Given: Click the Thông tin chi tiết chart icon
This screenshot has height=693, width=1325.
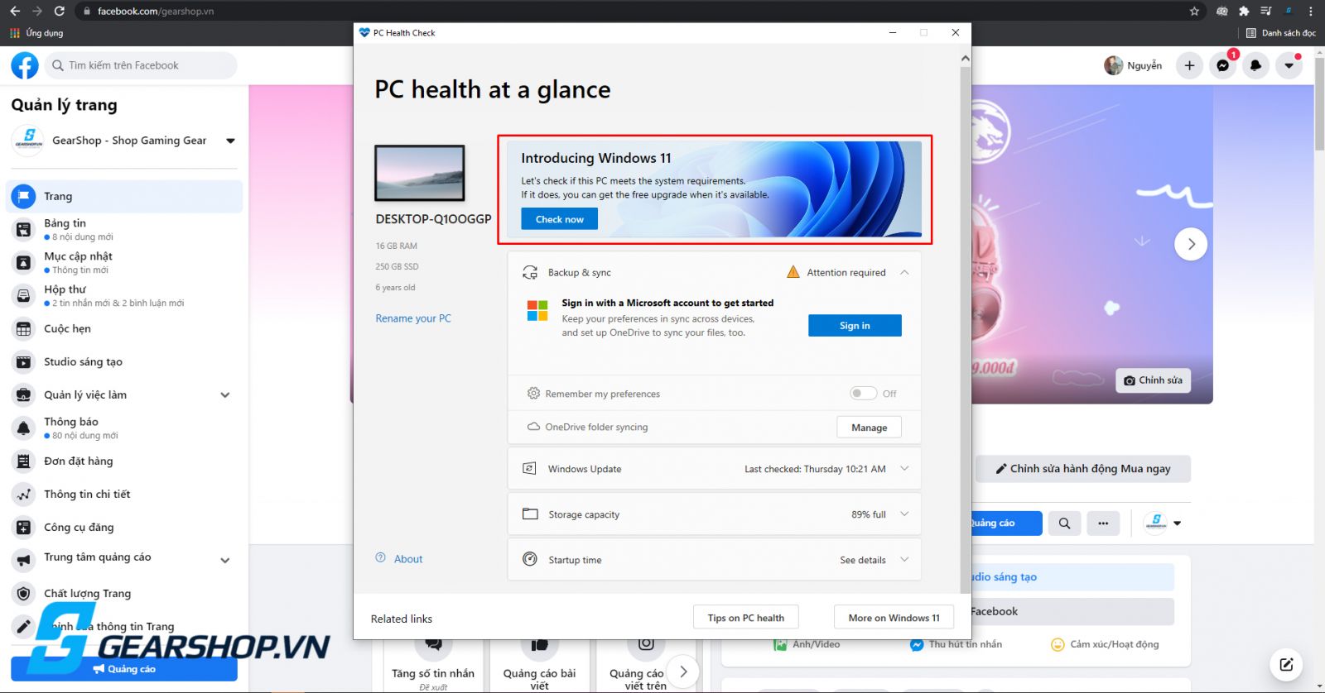Looking at the screenshot, I should pos(24,494).
